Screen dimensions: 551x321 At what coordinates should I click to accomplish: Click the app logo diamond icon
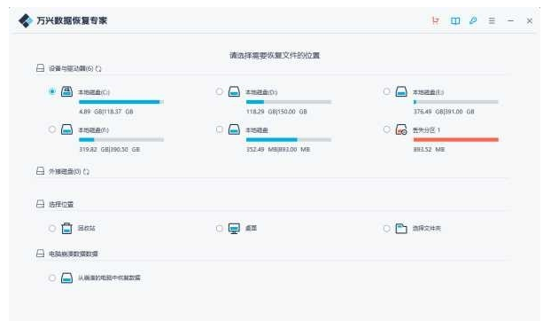[x=26, y=20]
